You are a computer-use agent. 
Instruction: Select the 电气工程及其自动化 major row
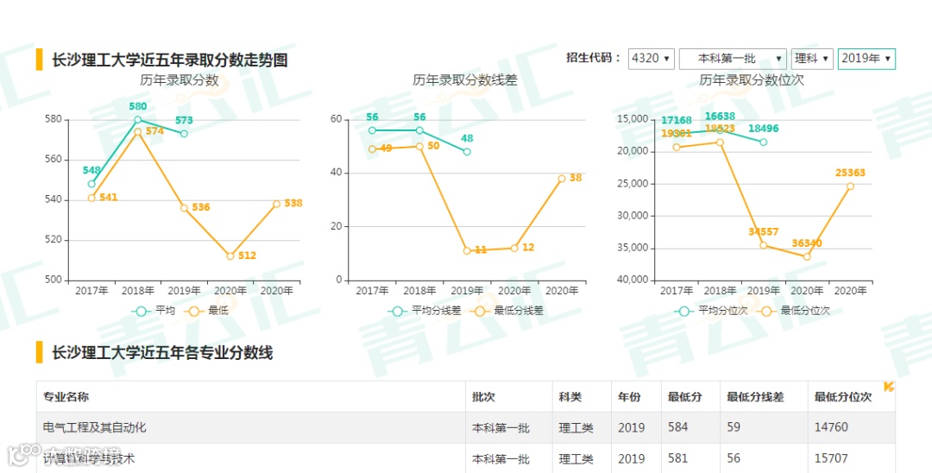pyautogui.click(x=466, y=427)
